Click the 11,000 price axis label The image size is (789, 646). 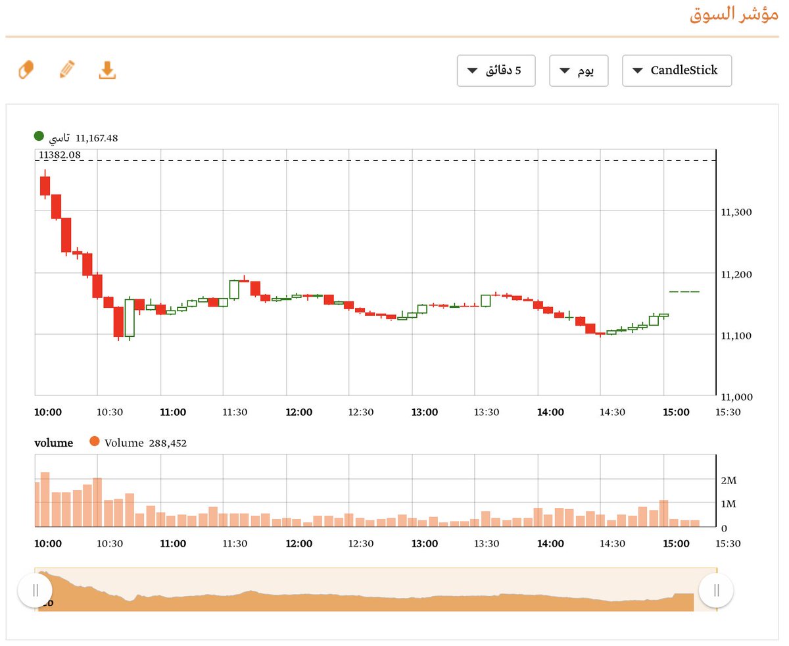click(x=737, y=397)
